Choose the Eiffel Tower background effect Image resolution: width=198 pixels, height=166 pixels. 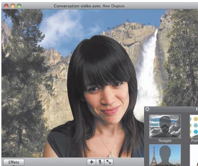(165, 155)
